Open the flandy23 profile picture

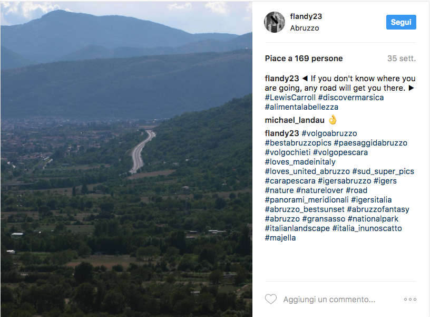275,22
